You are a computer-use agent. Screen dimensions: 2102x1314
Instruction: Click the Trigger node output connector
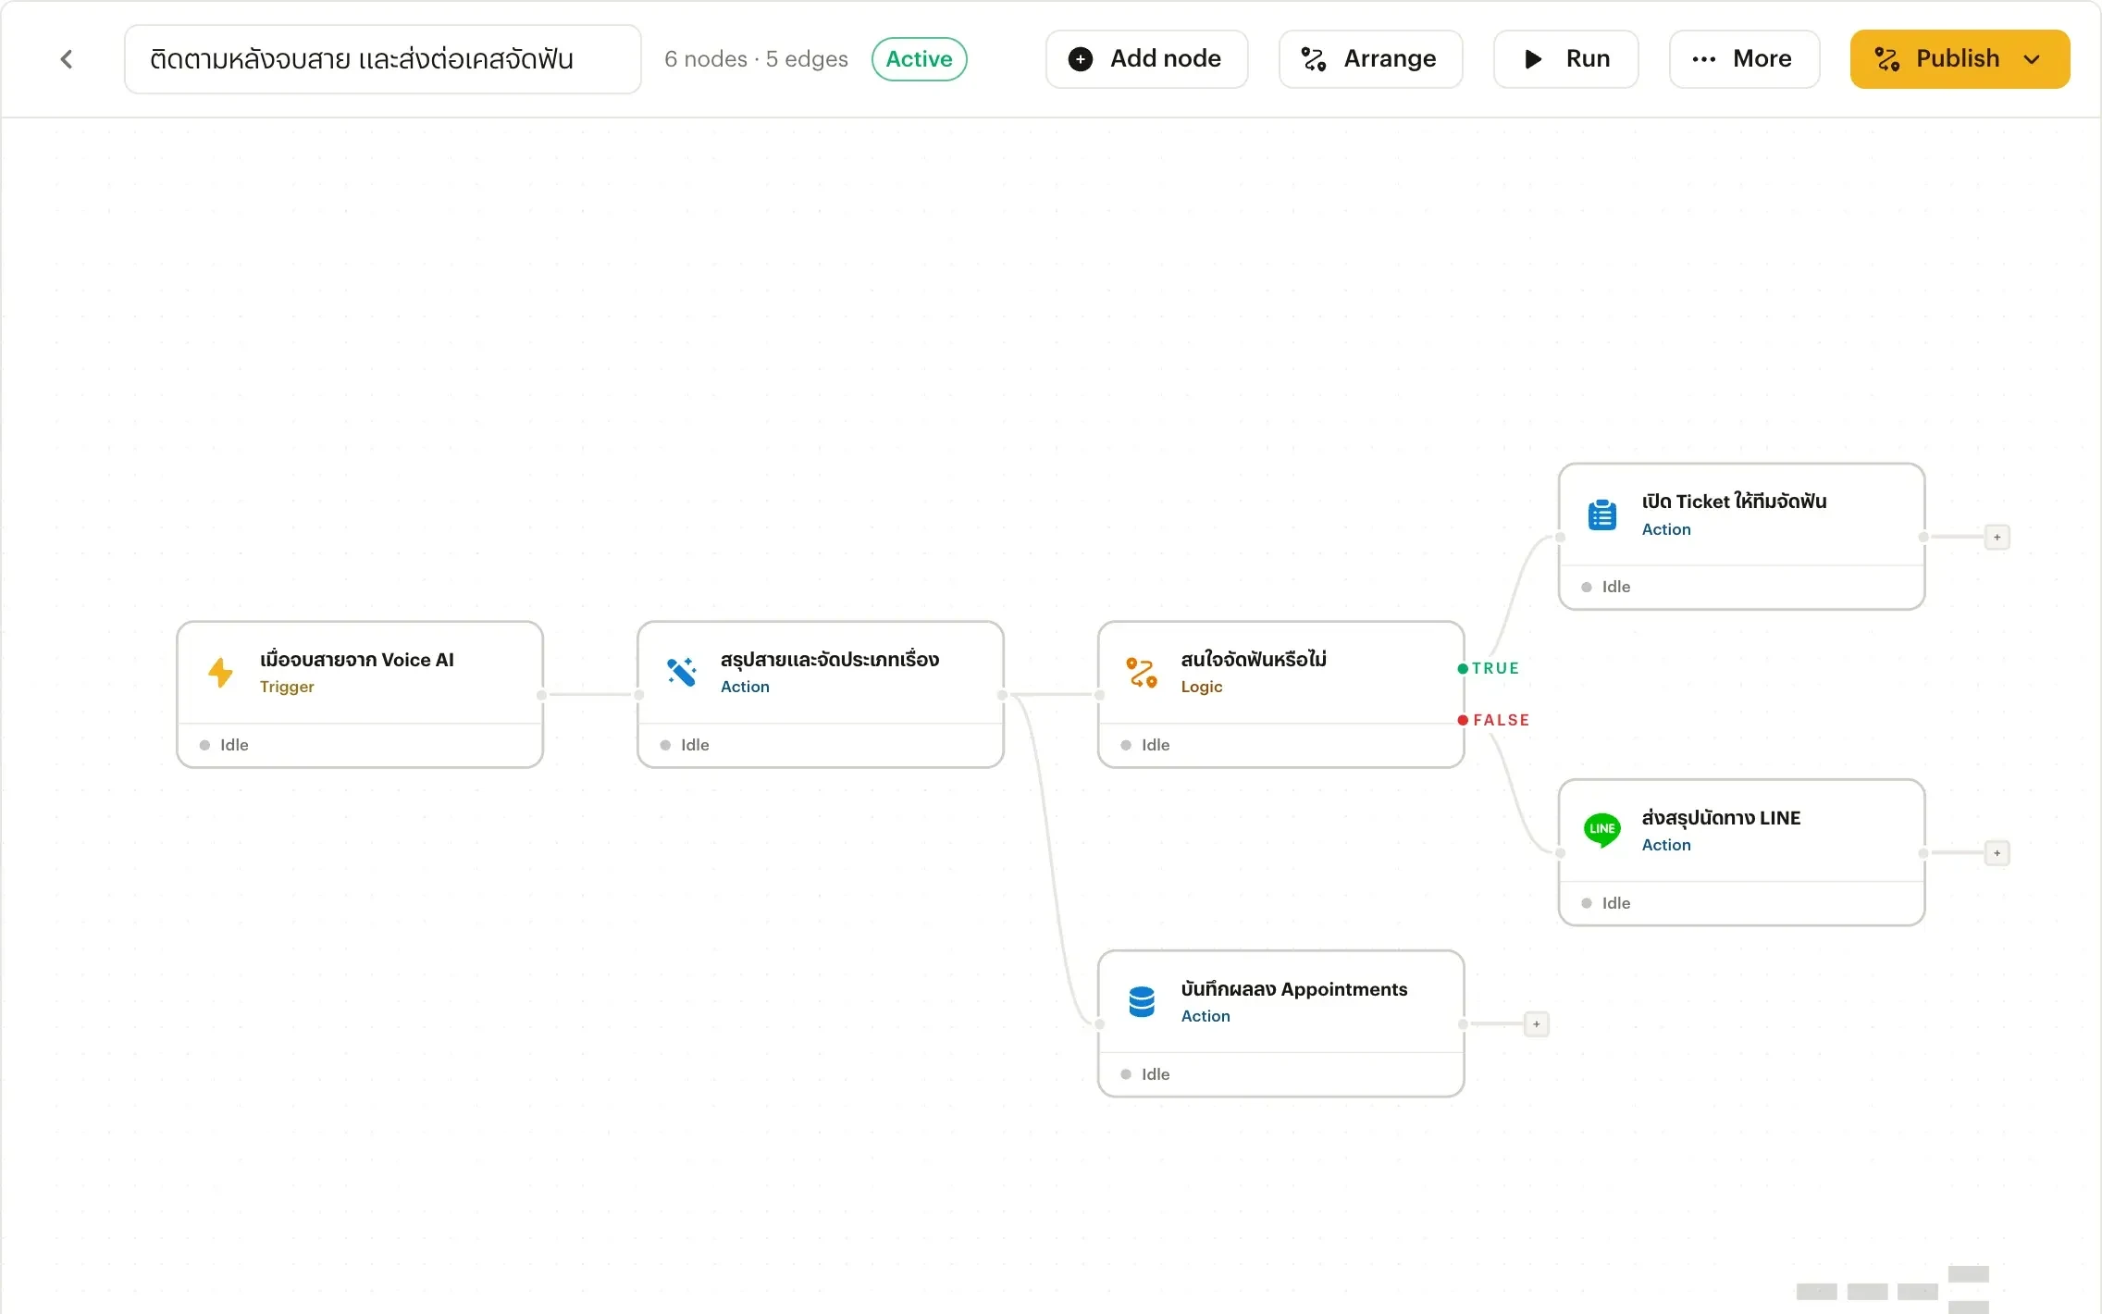[542, 695]
